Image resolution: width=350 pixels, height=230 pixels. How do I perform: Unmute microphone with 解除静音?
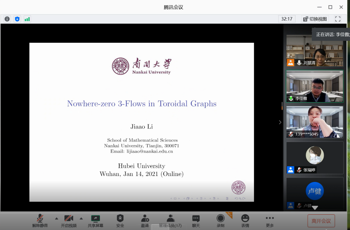point(40,221)
